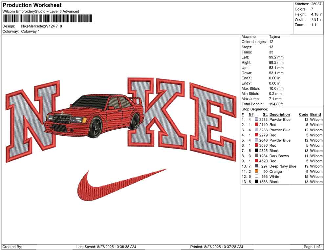Viewport: 325px width, 250px height.
Task: Click the Trims value 33
Action: tap(271, 52)
